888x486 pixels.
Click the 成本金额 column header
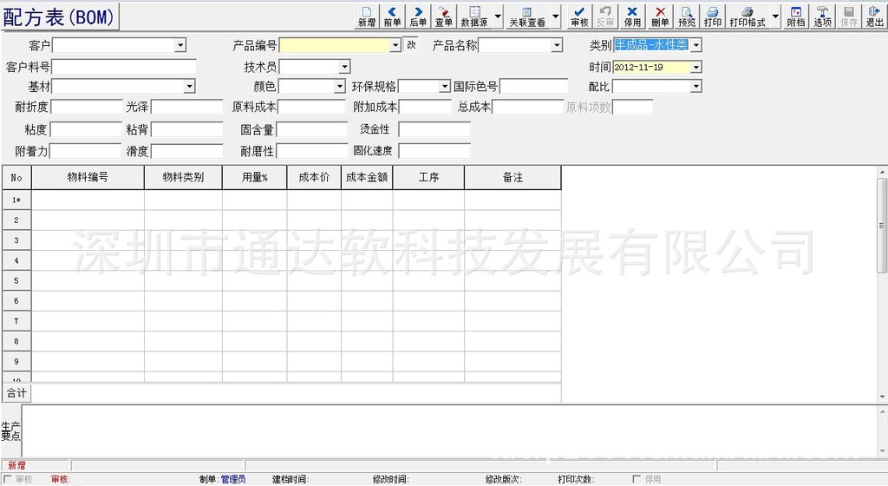point(367,177)
